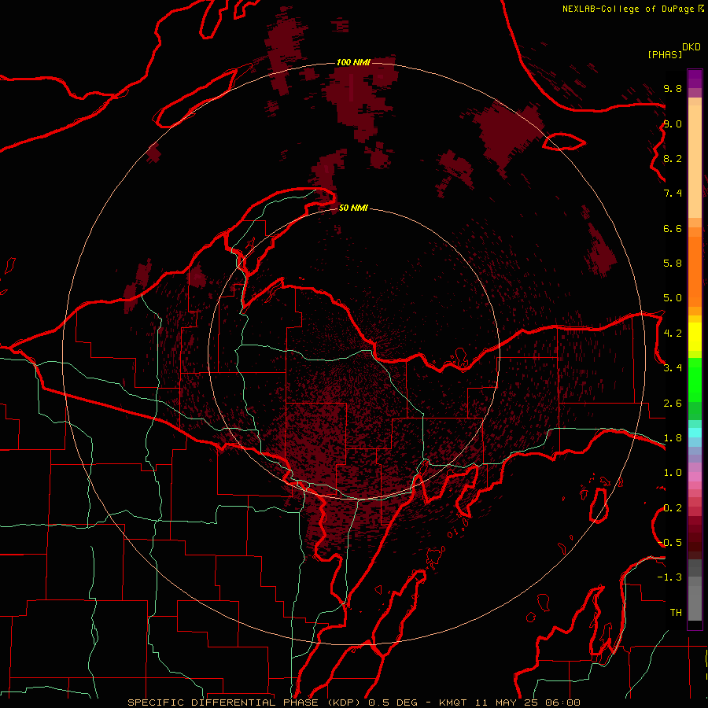This screenshot has width=708, height=708.
Task: Click the 0.2 legend scale value
Action: click(673, 508)
